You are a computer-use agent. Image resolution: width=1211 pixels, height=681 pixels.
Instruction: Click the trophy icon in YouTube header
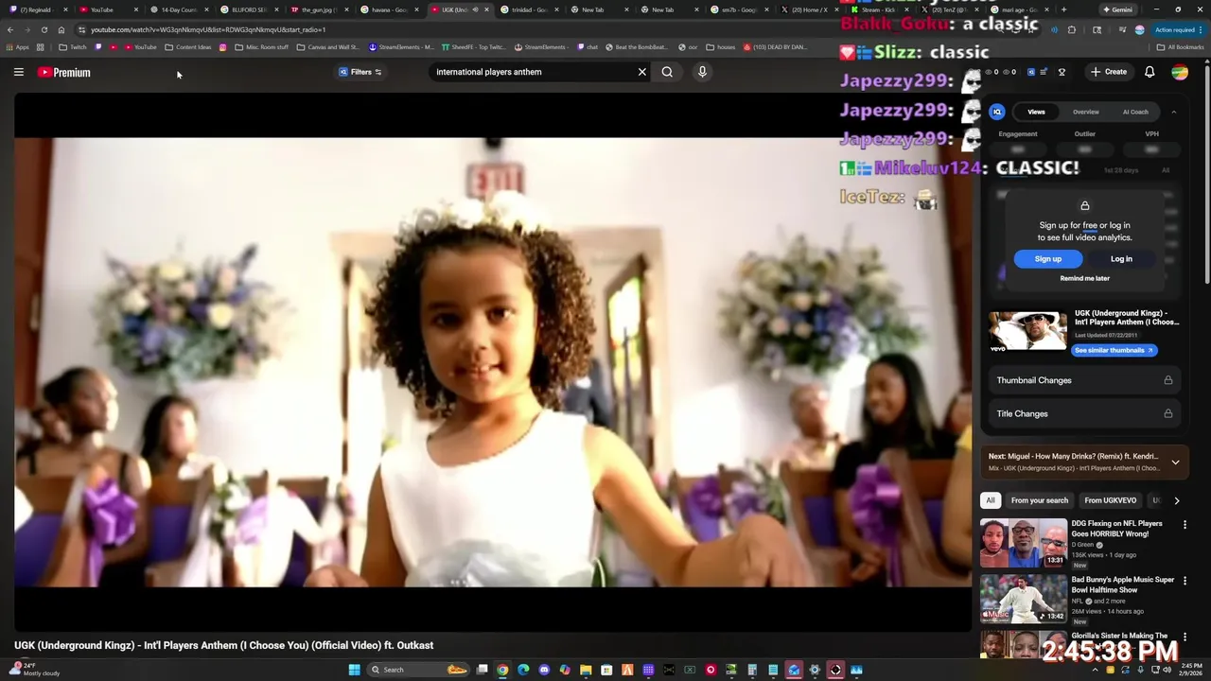(x=1062, y=72)
